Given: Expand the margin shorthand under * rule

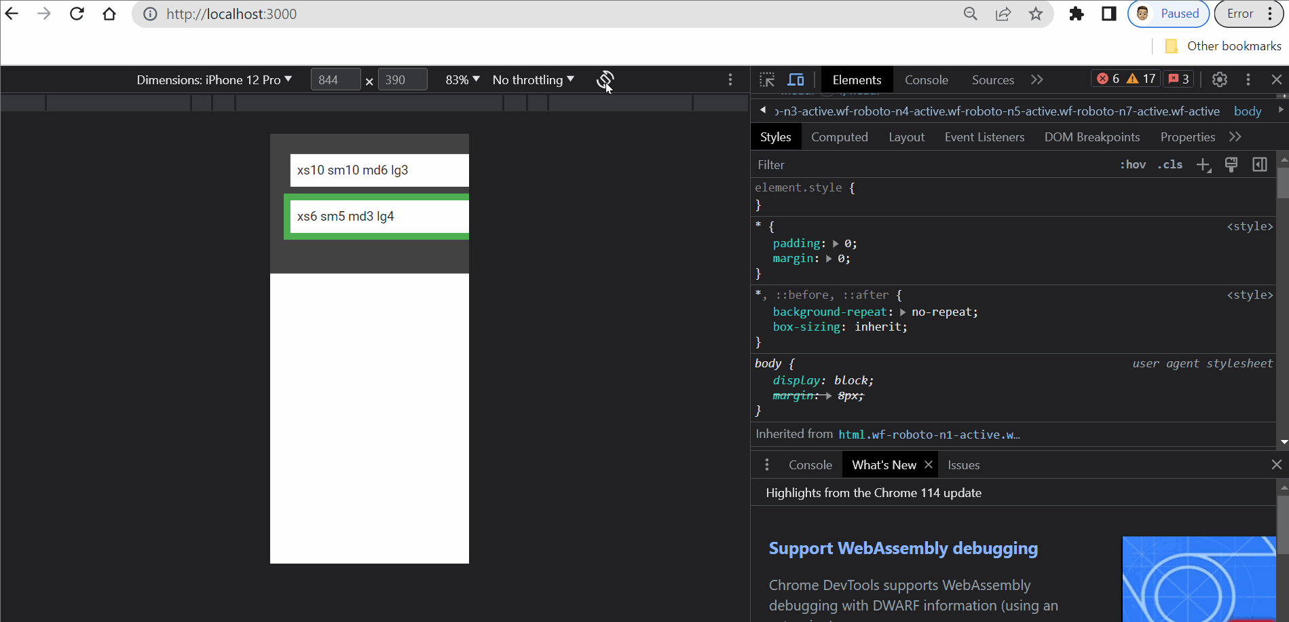Looking at the screenshot, I should pyautogui.click(x=829, y=259).
